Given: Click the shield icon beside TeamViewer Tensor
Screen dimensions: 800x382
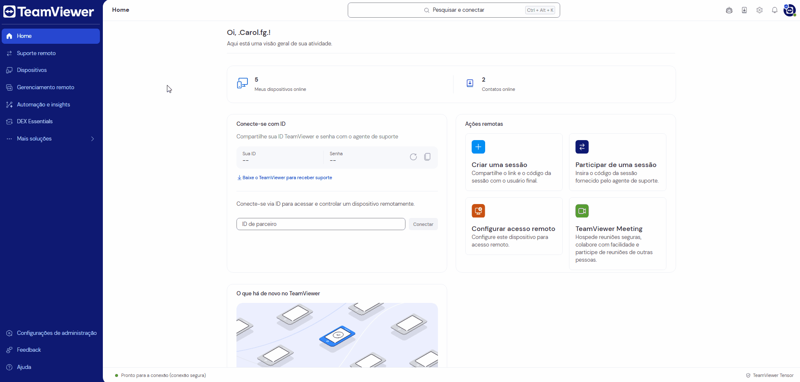Looking at the screenshot, I should click(x=748, y=375).
